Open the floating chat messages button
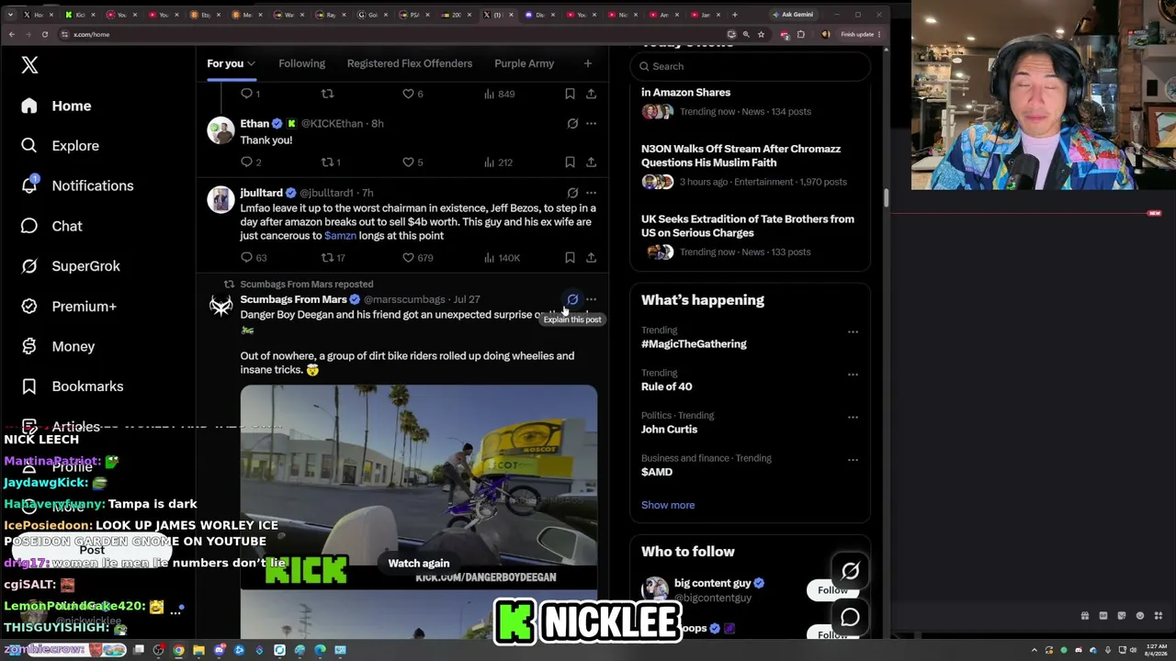 pos(850,617)
